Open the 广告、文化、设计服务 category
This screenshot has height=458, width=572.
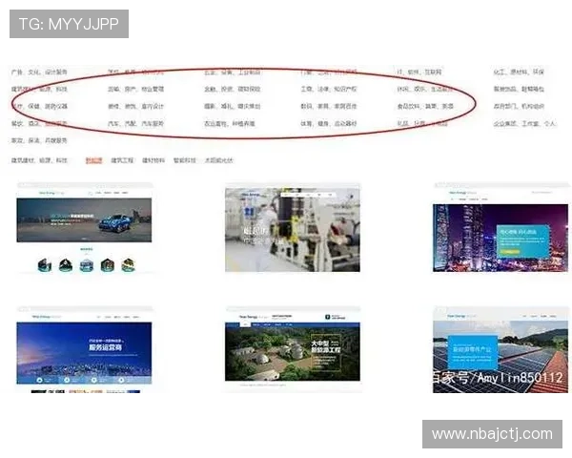point(39,72)
